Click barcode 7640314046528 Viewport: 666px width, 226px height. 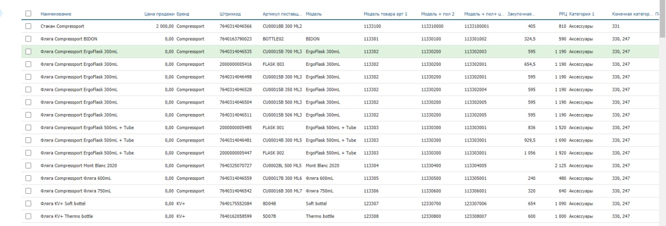click(236, 90)
